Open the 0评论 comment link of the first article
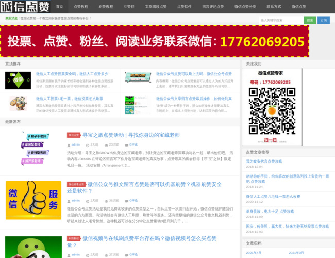The width and height of the screenshot is (335, 258). click(x=133, y=144)
